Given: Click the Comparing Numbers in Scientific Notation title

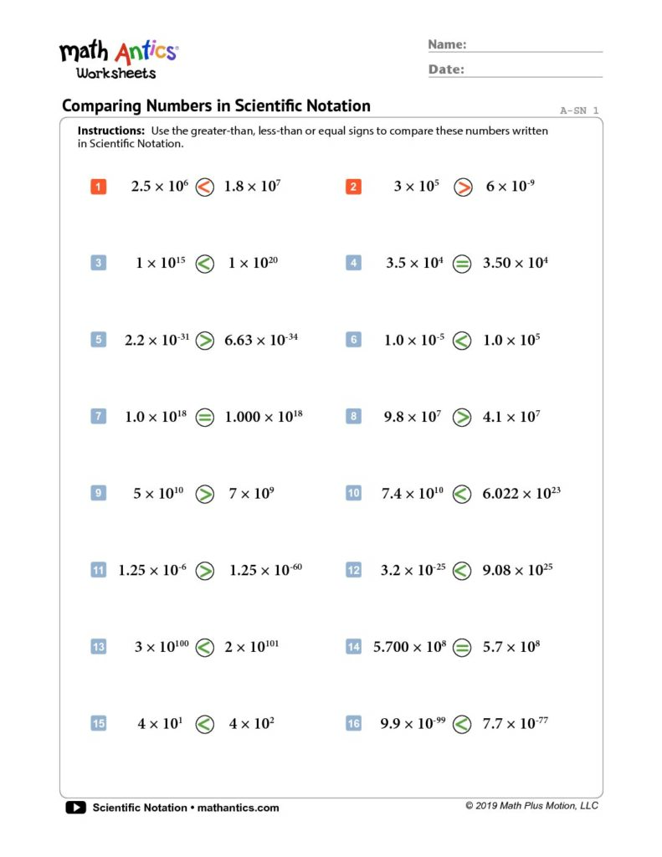Looking at the screenshot, I should click(216, 106).
